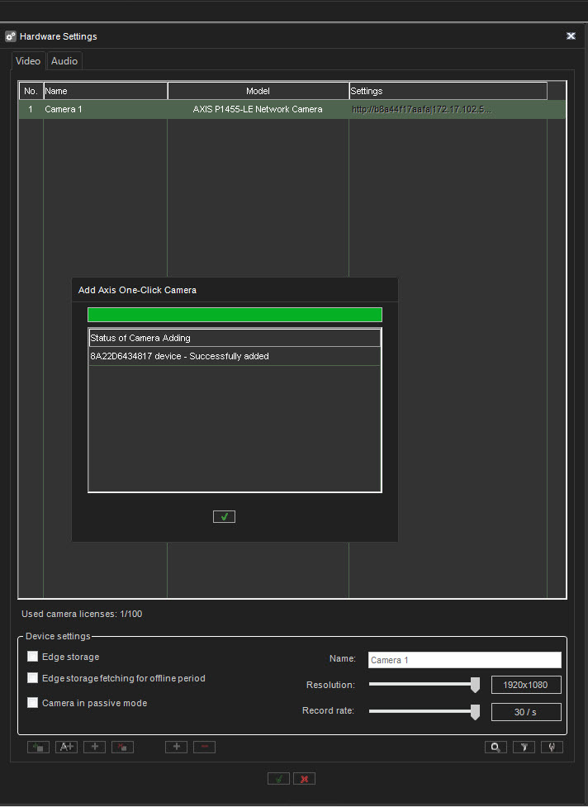Viewport: 588px width, 807px height.
Task: Click the red minus button in bottom toolbar
Action: (x=204, y=747)
